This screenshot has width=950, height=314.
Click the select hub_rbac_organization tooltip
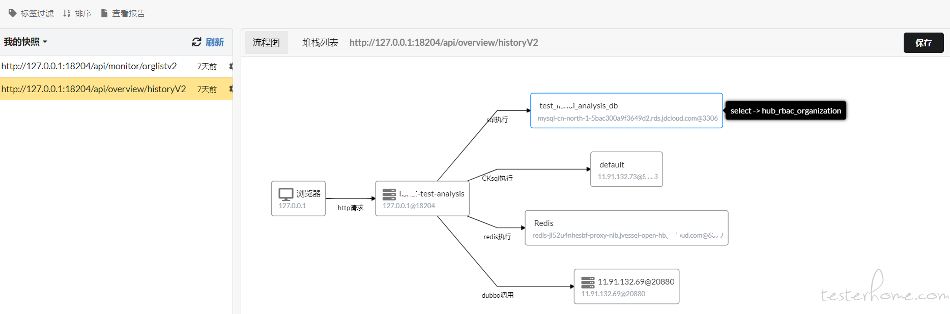[786, 110]
